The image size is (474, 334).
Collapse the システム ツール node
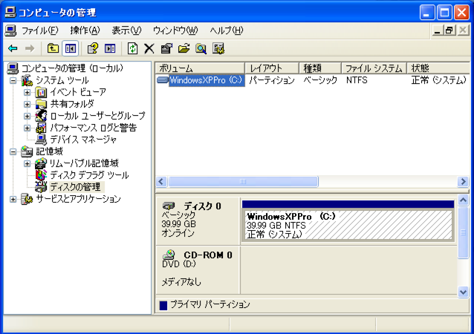pos(13,81)
